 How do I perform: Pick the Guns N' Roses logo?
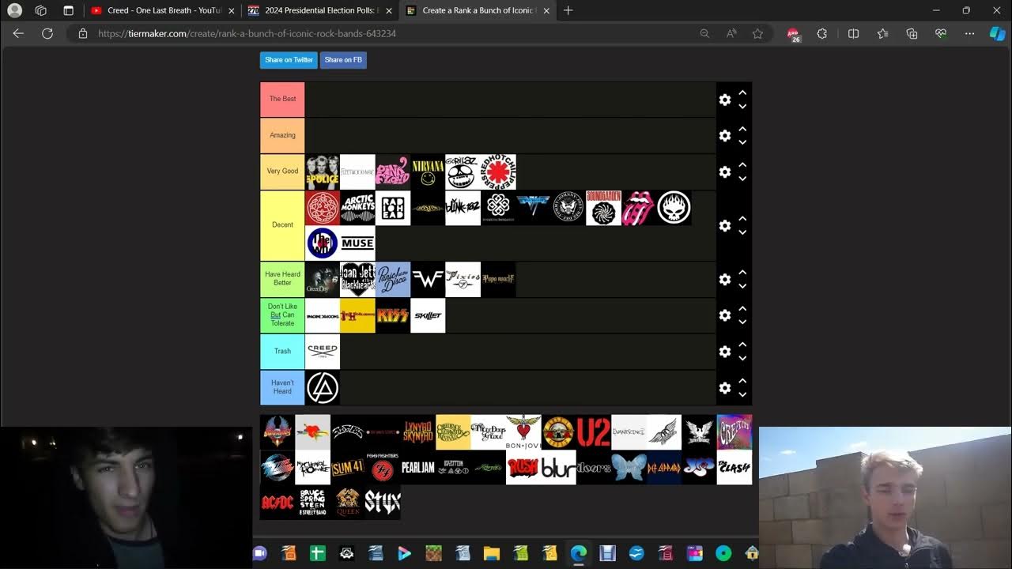(x=559, y=431)
